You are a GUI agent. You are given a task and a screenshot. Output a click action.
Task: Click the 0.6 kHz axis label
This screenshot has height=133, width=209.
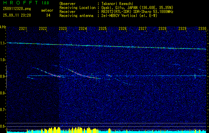point(3,126)
